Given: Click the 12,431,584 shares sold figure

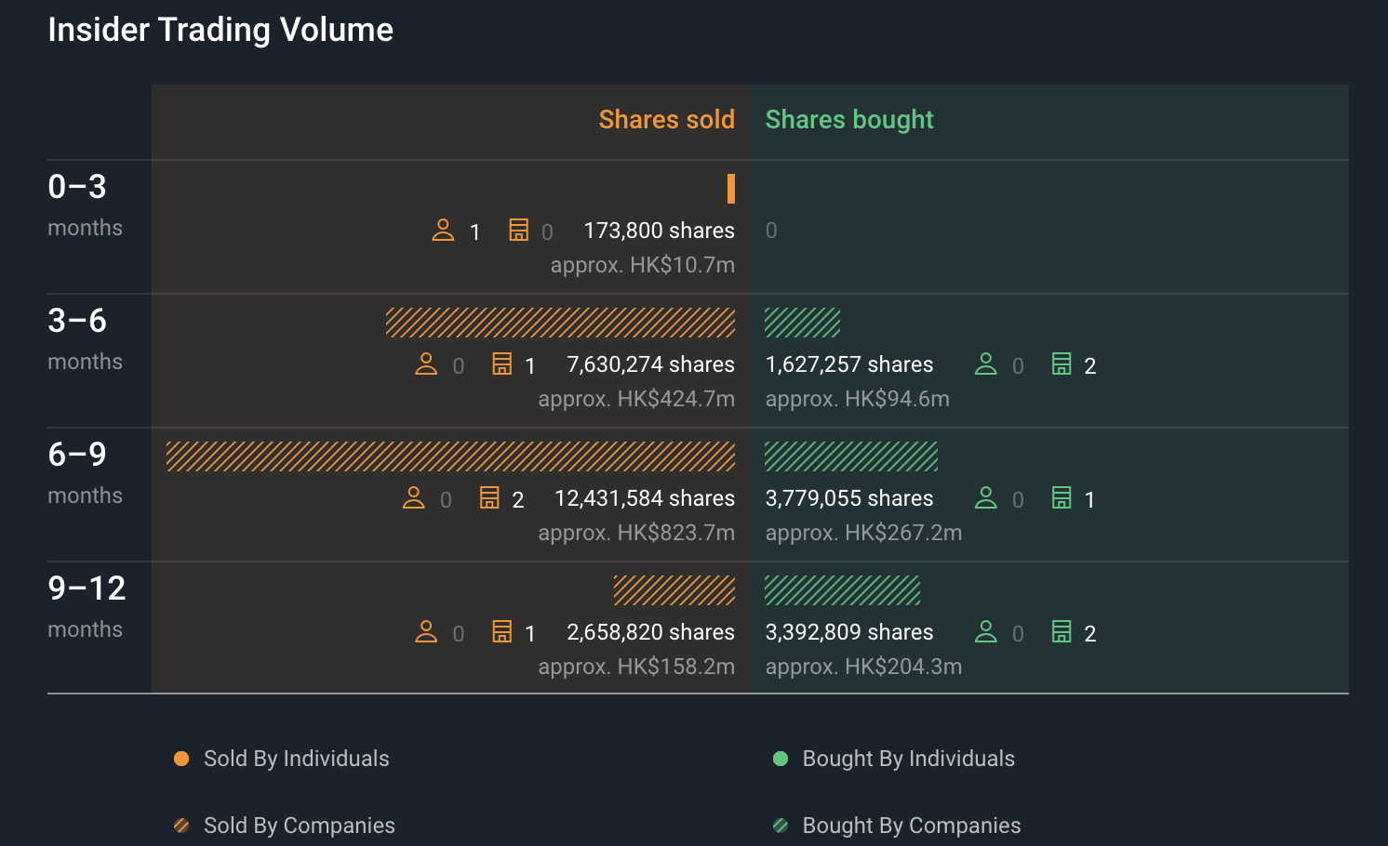Looking at the screenshot, I should 644,498.
